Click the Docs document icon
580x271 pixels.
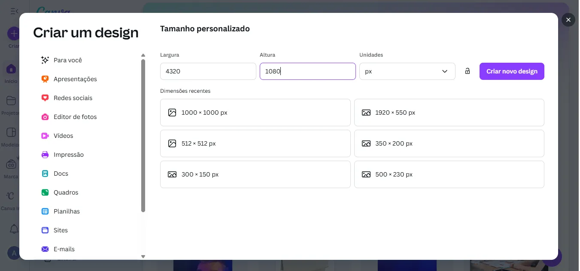tap(45, 173)
